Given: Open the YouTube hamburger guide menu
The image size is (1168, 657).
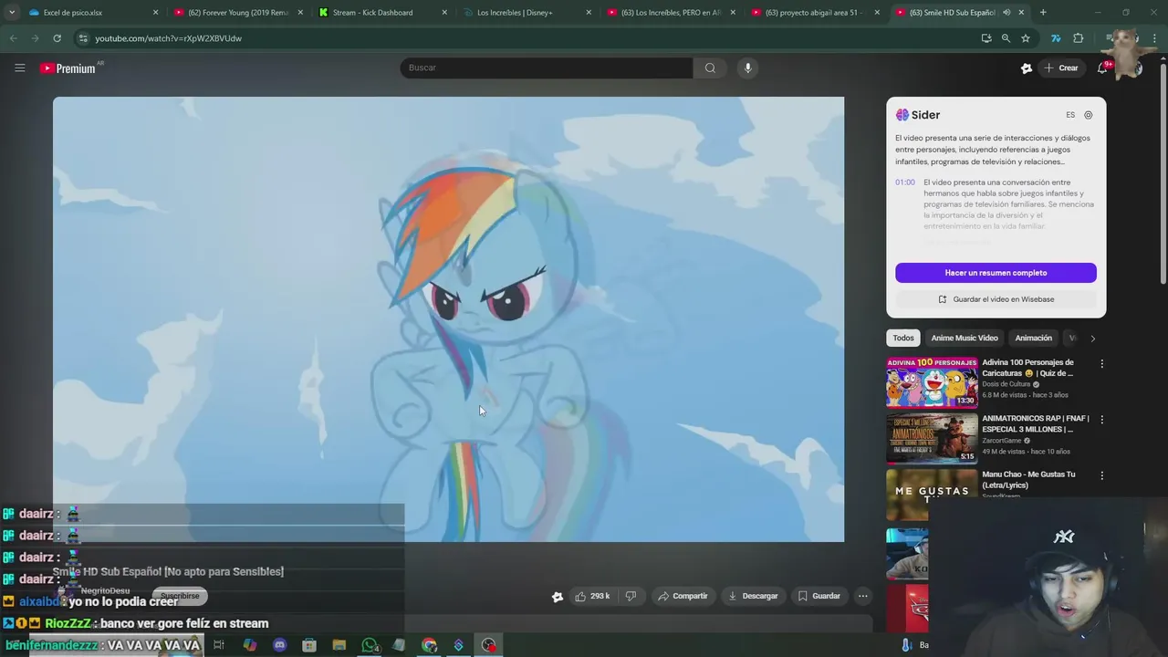Looking at the screenshot, I should pyautogui.click(x=19, y=68).
